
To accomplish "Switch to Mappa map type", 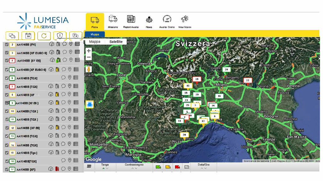I will click(x=95, y=42).
